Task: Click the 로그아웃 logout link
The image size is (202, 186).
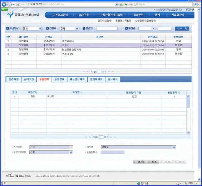Action: tap(190, 10)
